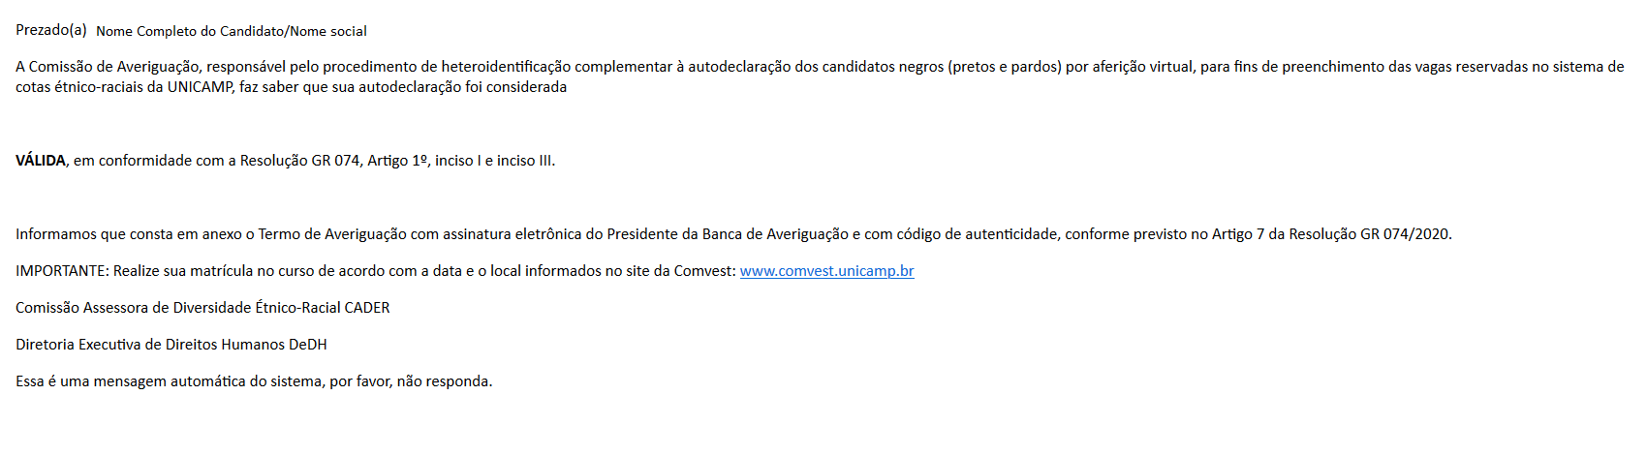Click the greeting text Prezado(a)
The width and height of the screenshot is (1647, 456).
51,30
